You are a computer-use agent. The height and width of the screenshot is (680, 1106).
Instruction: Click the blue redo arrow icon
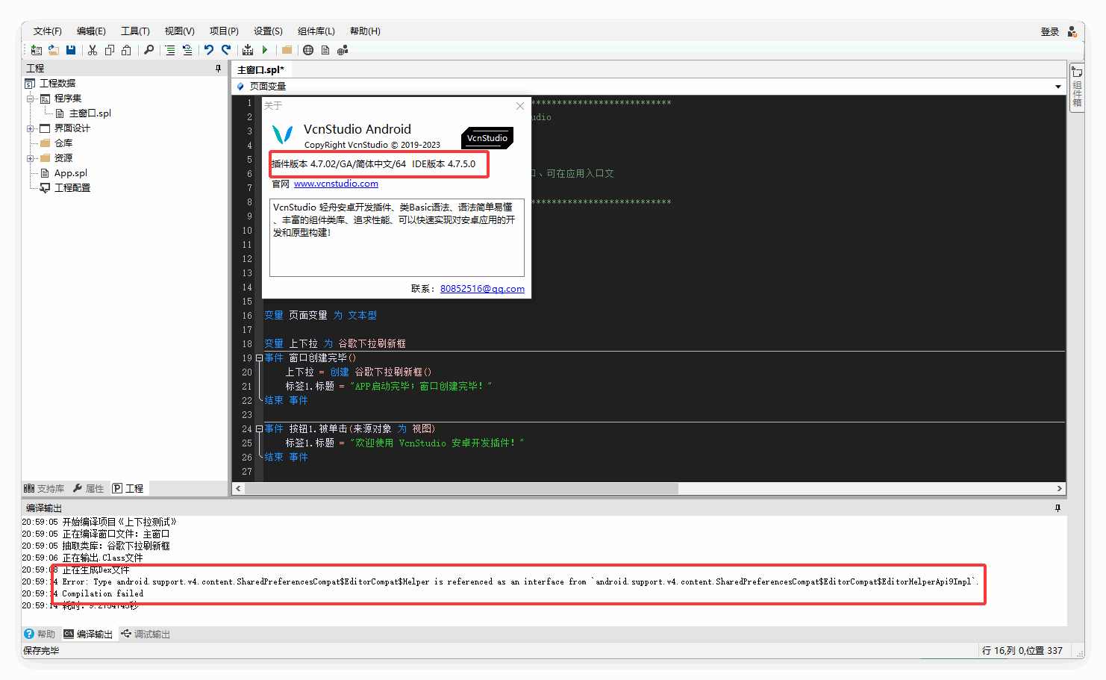pyautogui.click(x=226, y=50)
